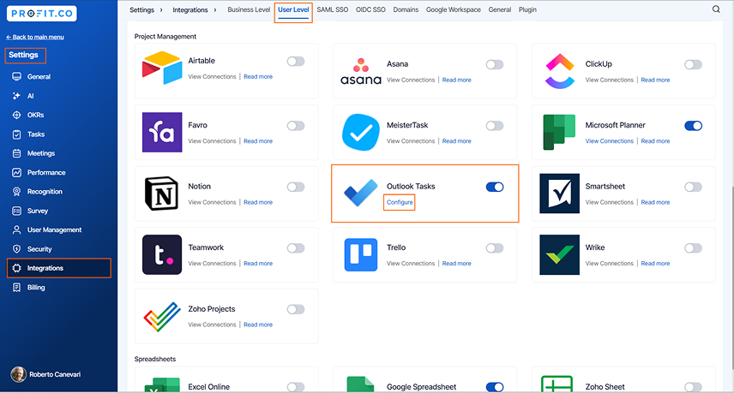Enable the Airtable integration toggle
This screenshot has height=393, width=734.
(296, 61)
